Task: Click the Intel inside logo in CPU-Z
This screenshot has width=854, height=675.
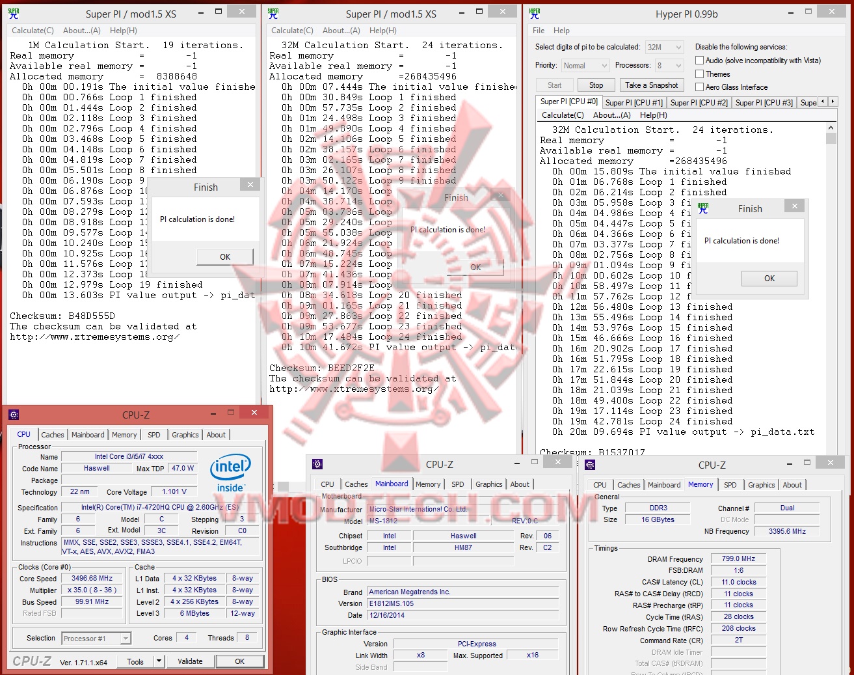Action: tap(230, 473)
